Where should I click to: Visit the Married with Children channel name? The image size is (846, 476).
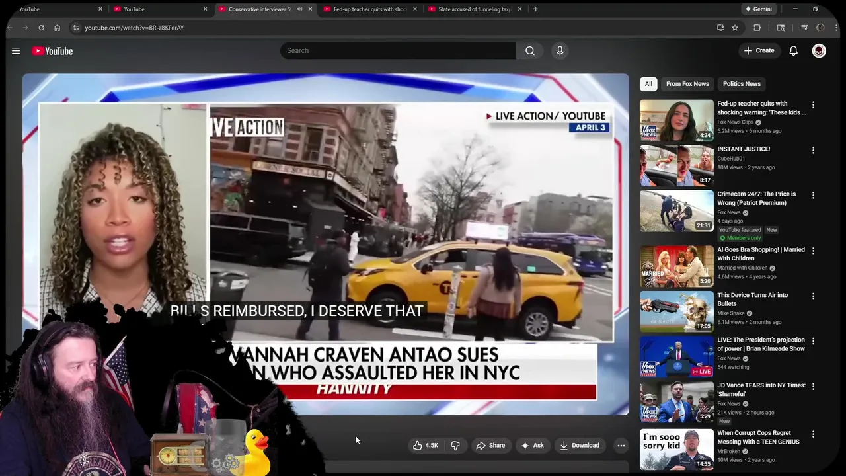point(742,268)
